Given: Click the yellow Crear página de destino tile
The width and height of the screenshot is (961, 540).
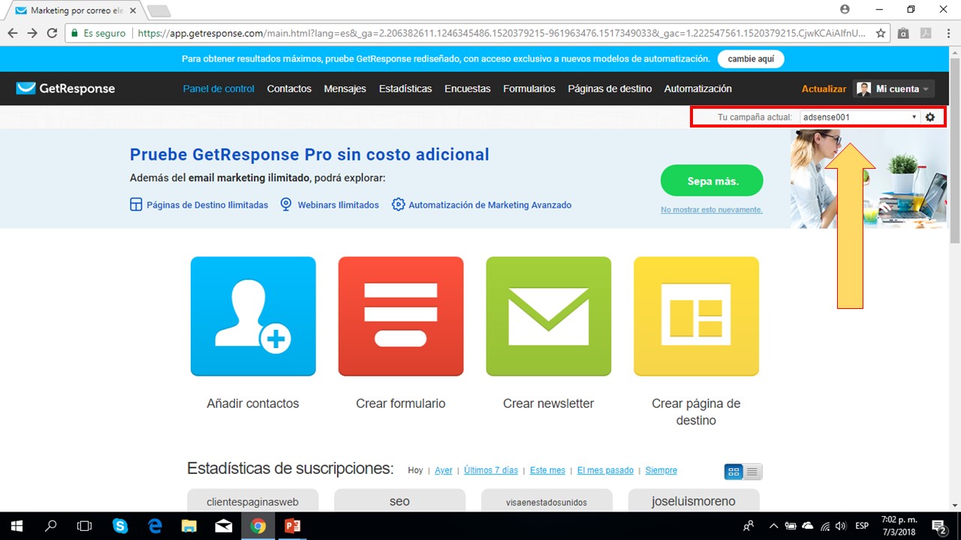Looking at the screenshot, I should [696, 316].
